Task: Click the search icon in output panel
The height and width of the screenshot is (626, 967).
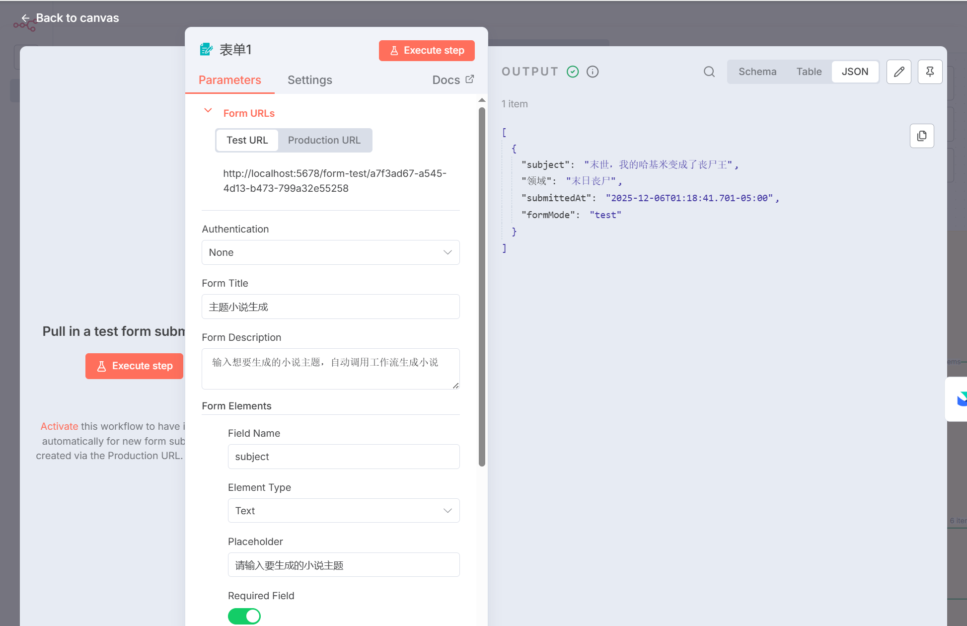Action: (709, 72)
